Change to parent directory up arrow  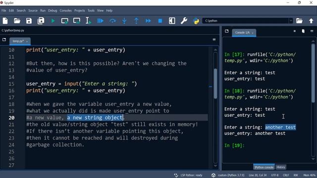(311, 21)
